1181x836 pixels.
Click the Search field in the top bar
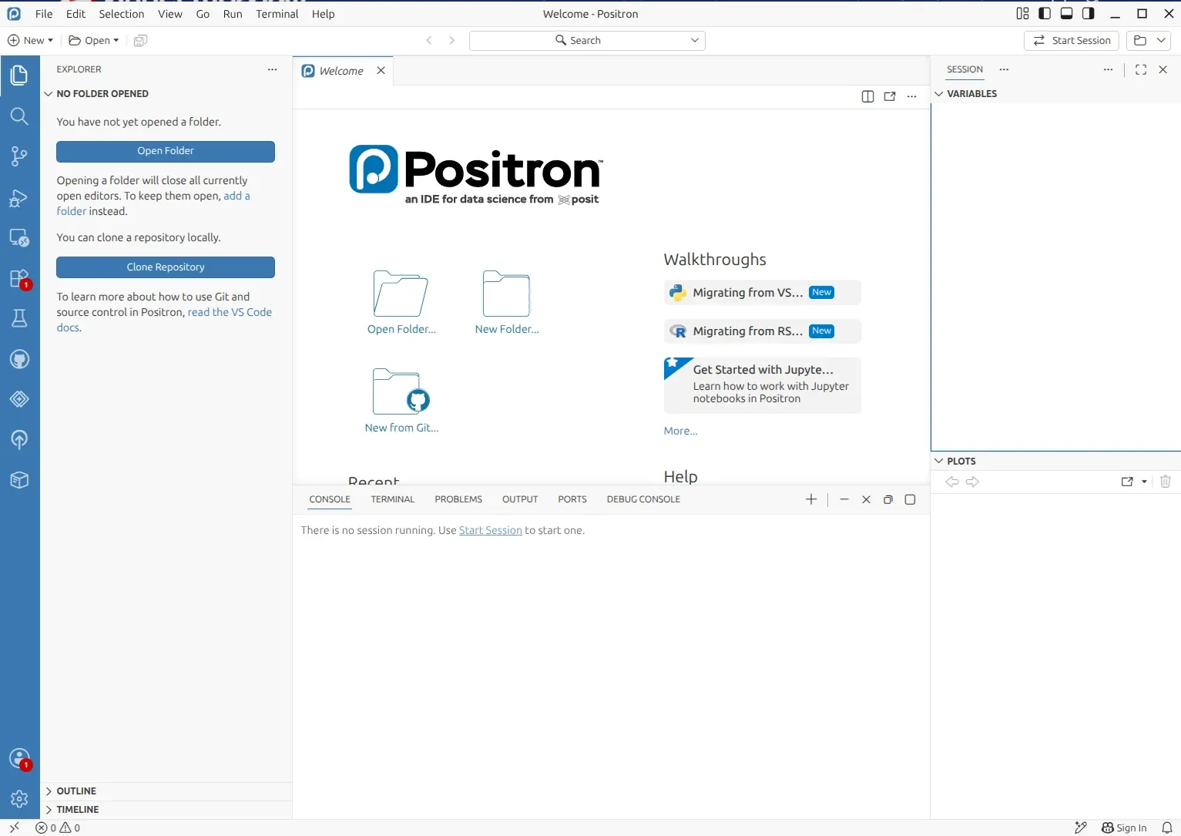click(587, 41)
